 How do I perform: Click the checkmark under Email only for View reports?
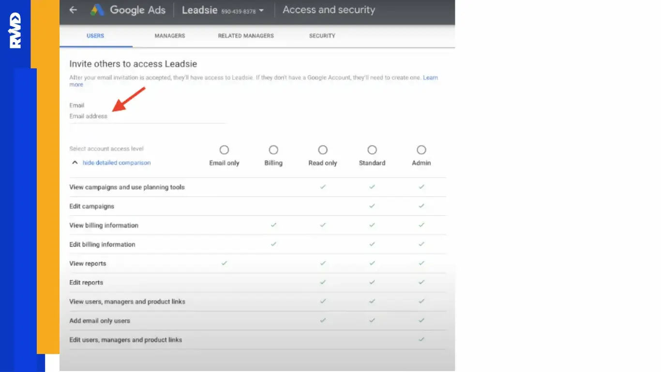[x=224, y=263]
